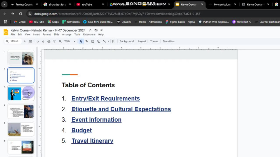Select slide 6 thumbnail
This screenshot has height=157, width=280.
click(x=21, y=147)
